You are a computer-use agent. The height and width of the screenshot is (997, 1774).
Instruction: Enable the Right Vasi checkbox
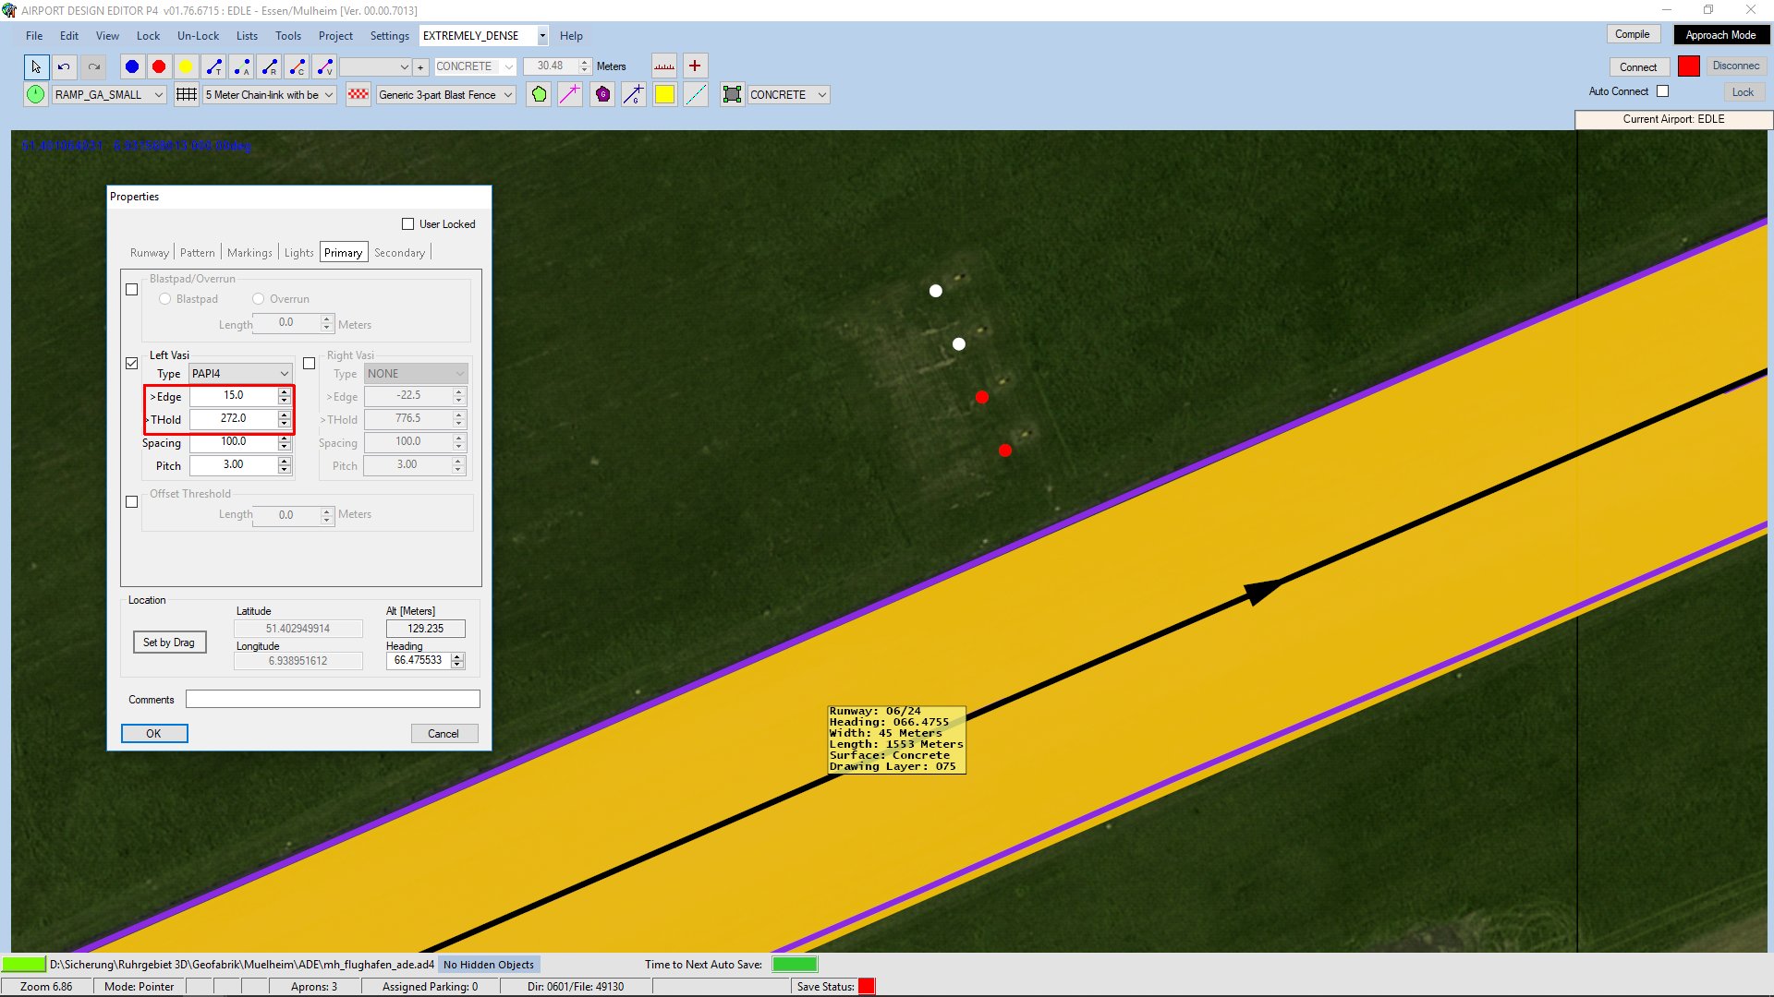310,363
